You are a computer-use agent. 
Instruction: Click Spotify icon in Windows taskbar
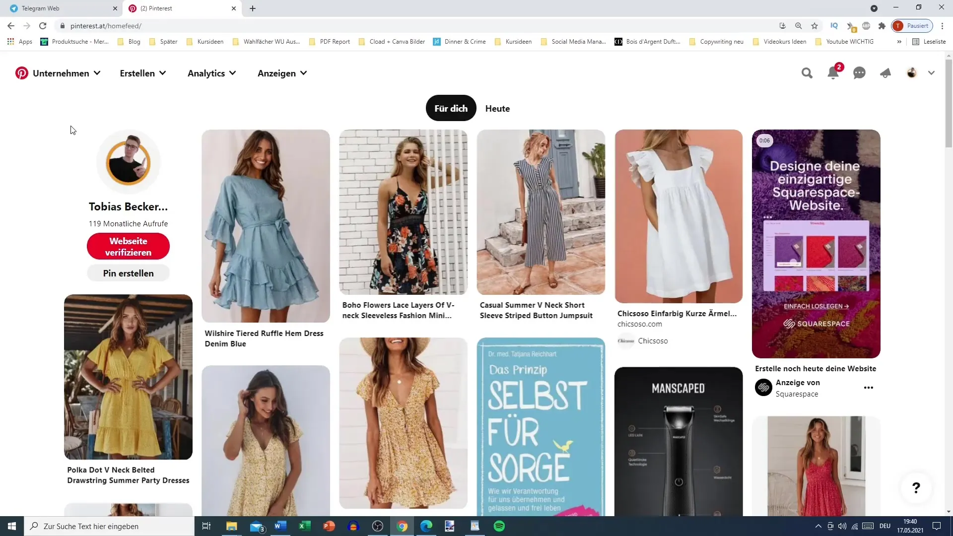[499, 526]
